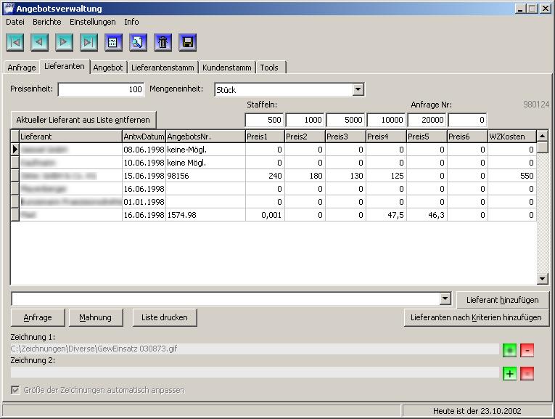The image size is (555, 419).
Task: Click the 'Lieferant hinzufügen' button
Action: (x=503, y=300)
